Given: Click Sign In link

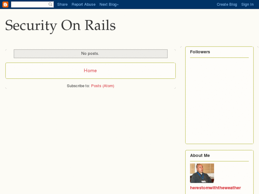Looking at the screenshot, I should point(247,5).
